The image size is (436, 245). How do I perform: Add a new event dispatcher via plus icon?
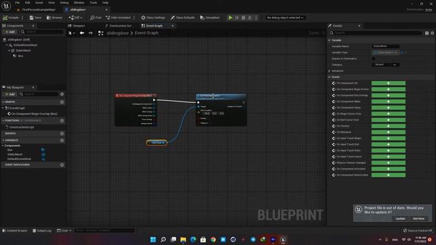pyautogui.click(x=62, y=165)
